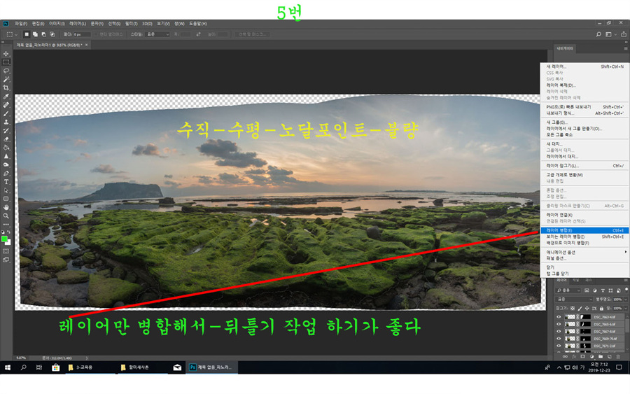Open Windows Start menu
The height and width of the screenshot is (394, 630).
click(x=7, y=367)
